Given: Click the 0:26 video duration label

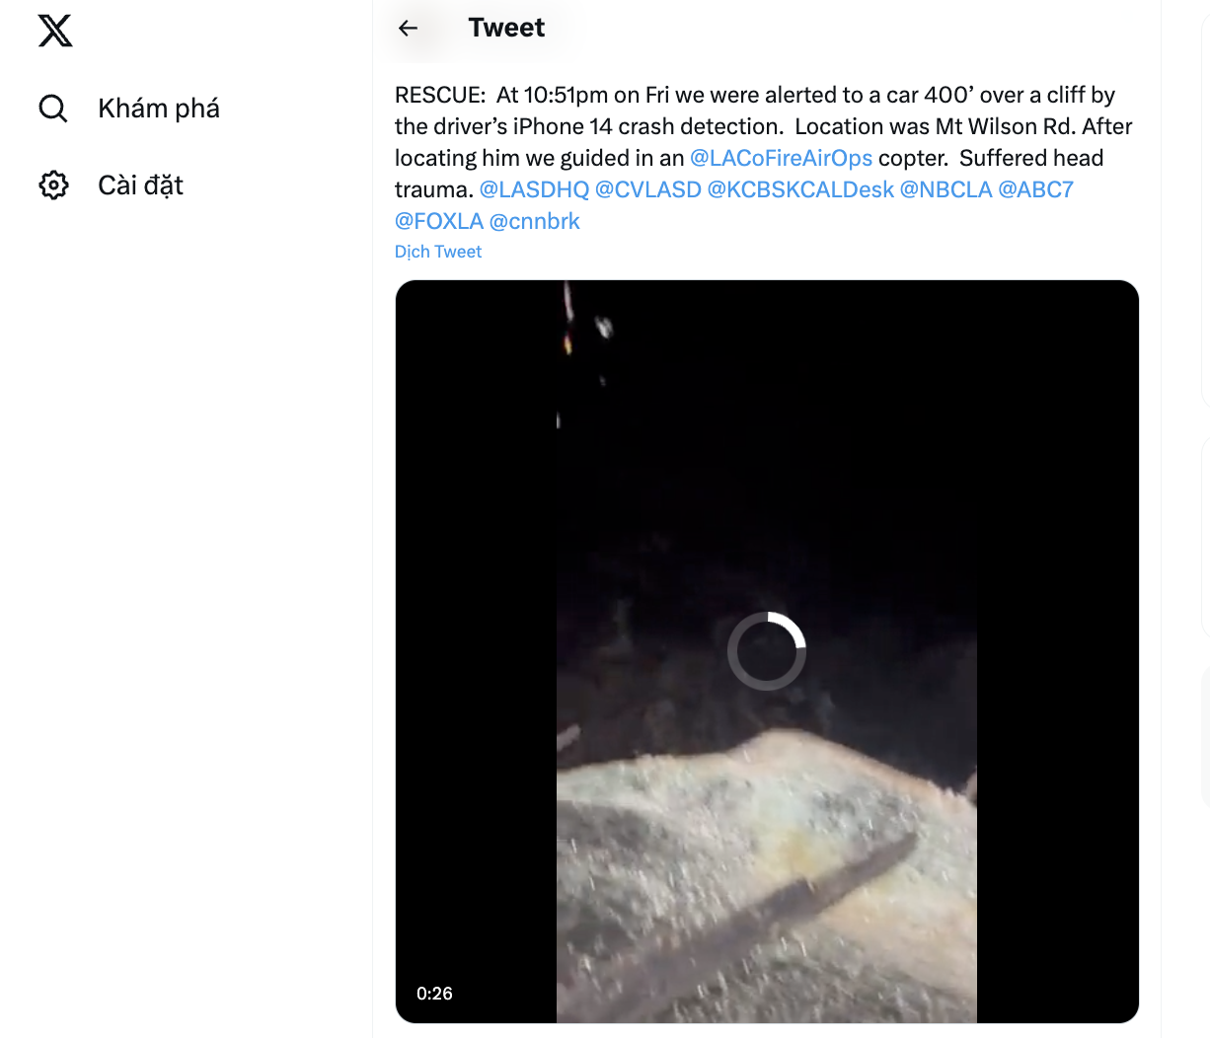Looking at the screenshot, I should click(x=434, y=994).
